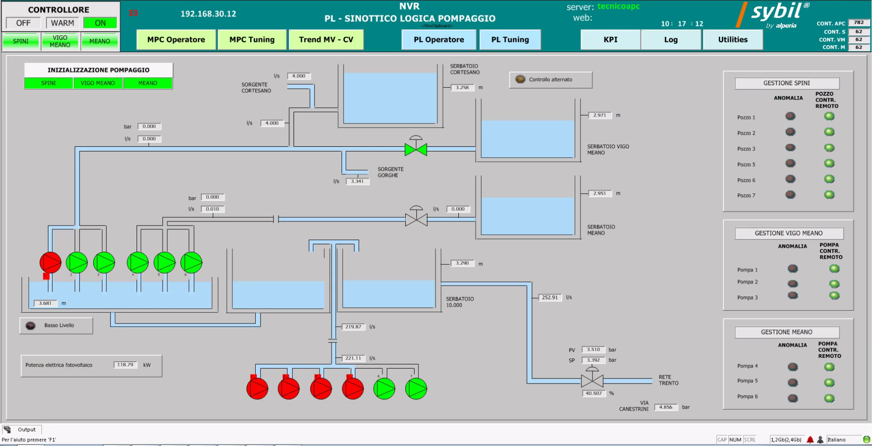Click the valve opening percentage value field
The image size is (872, 446).
[x=593, y=393]
